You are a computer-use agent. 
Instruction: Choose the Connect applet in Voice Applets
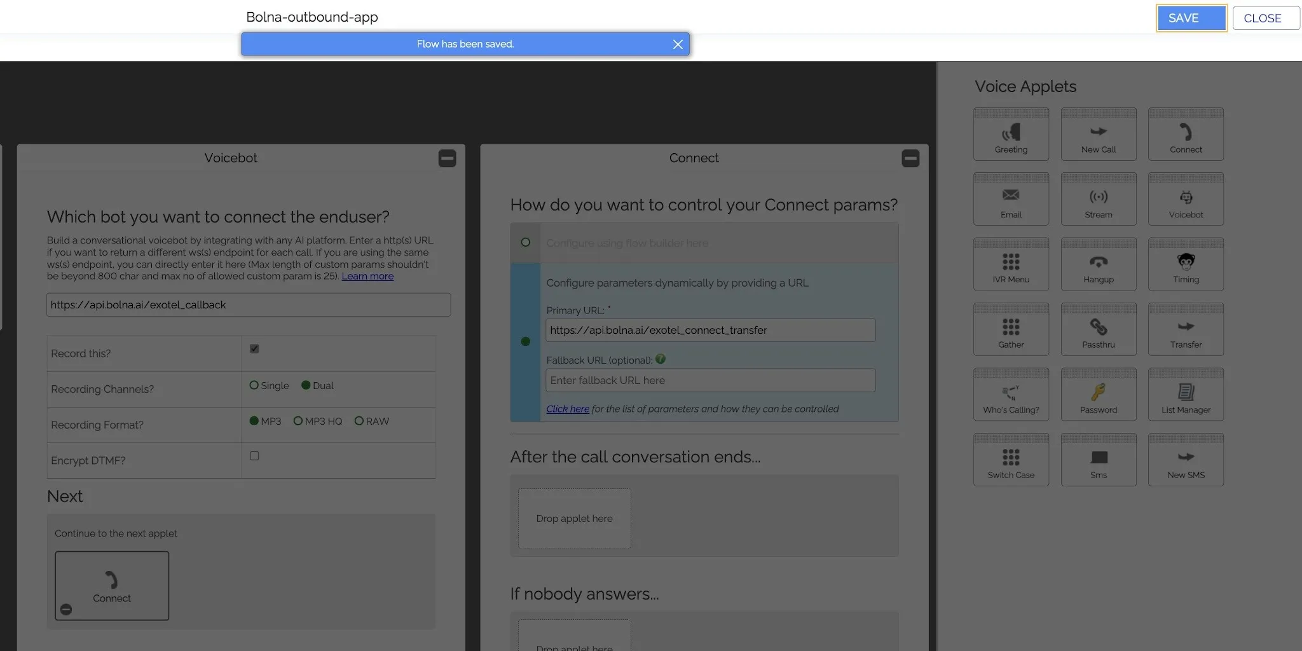pos(1186,134)
